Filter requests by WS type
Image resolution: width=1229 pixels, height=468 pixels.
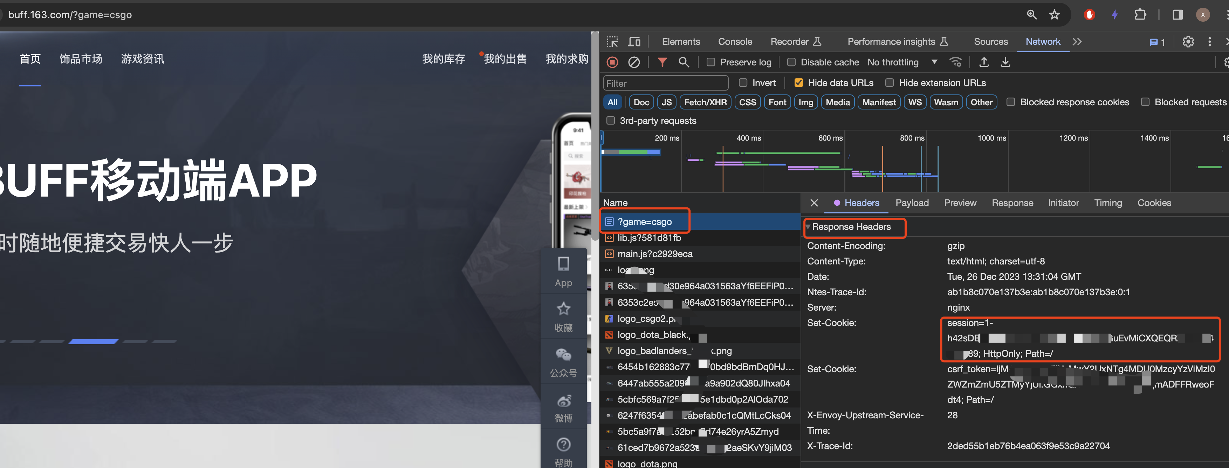(x=915, y=102)
